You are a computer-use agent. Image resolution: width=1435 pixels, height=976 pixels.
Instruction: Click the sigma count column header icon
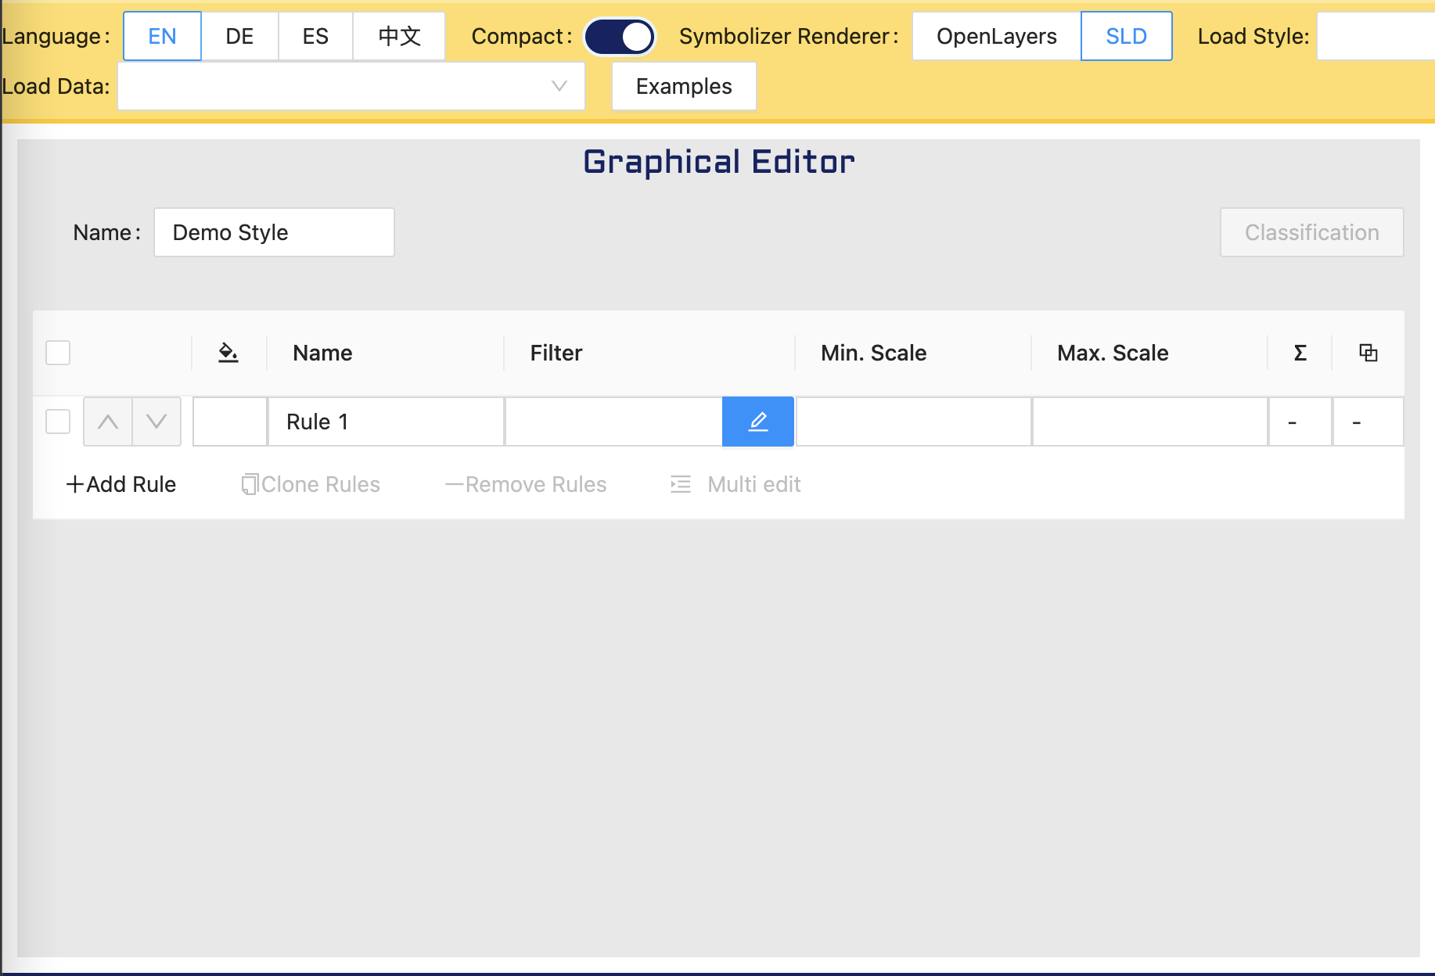point(1300,353)
